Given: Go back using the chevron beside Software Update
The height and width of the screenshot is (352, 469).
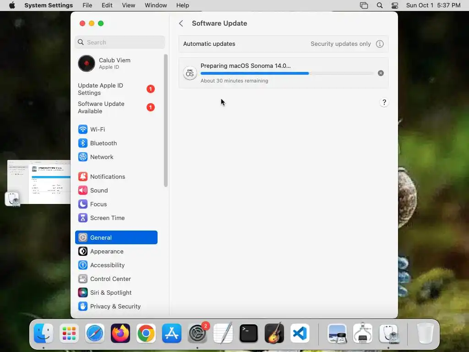Looking at the screenshot, I should pos(181,23).
